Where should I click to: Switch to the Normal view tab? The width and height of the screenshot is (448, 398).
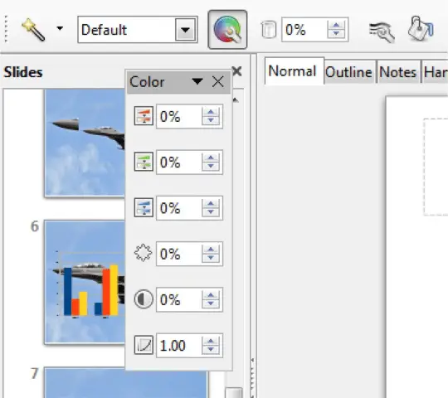click(295, 71)
